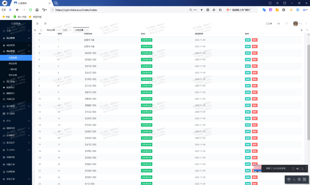Collapse the sidebar using the menu fold icon
The height and width of the screenshot is (185, 310).
pyautogui.click(x=37, y=23)
